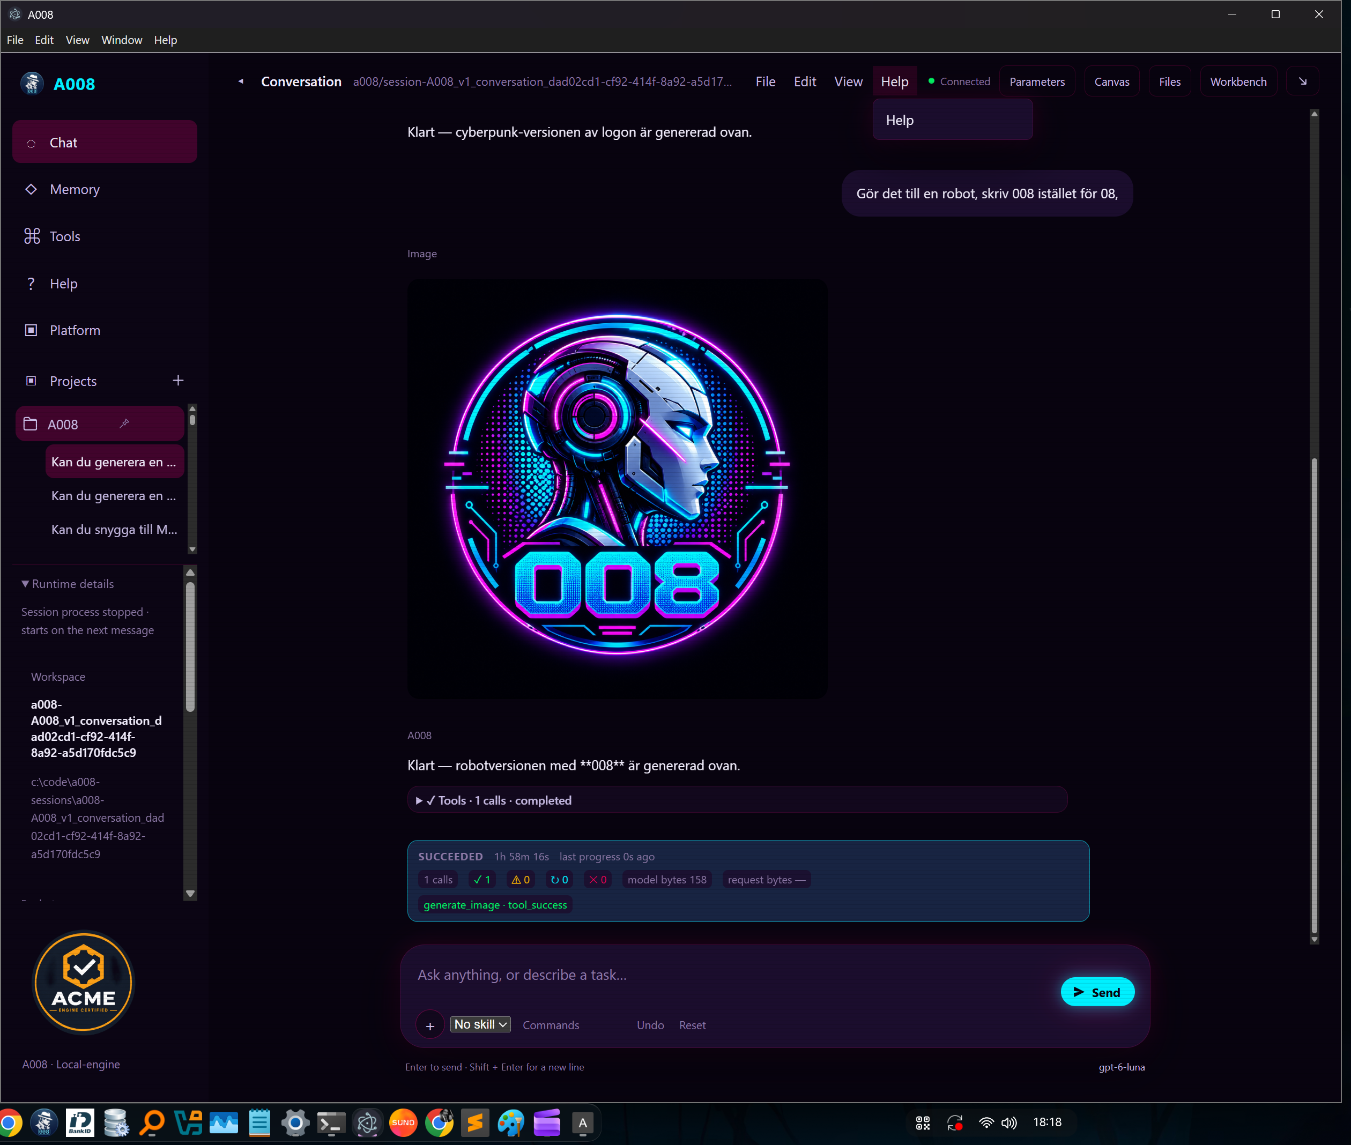Open the first 'Kan du generera en ...' conversation

point(115,462)
